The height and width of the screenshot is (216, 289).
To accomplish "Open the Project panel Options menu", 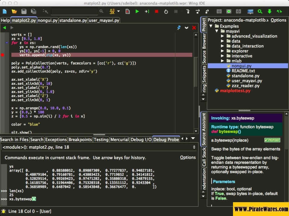I will (278, 20).
